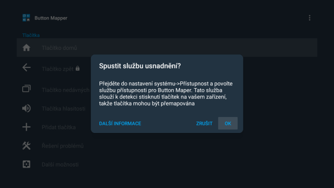This screenshot has width=334, height=188.
Task: Select the Tlačítko zpět entry
Action: tap(58, 69)
